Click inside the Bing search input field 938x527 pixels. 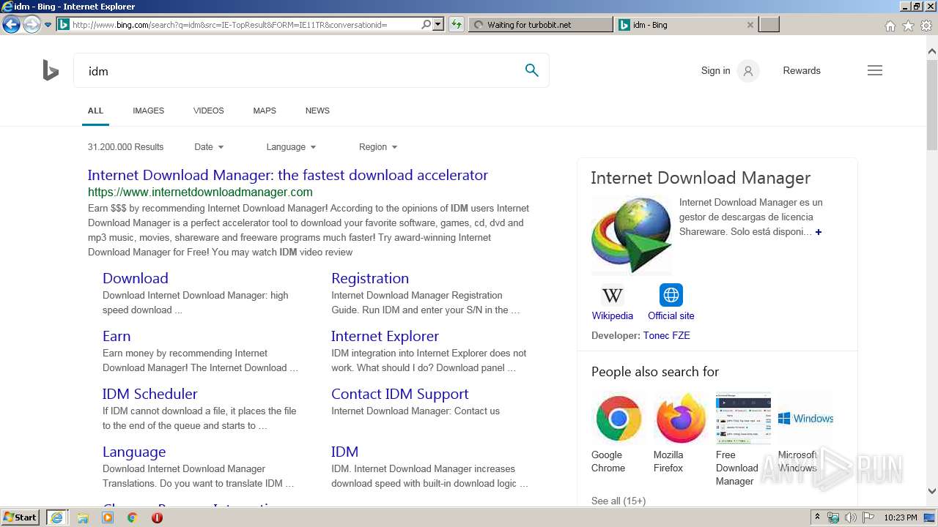point(300,71)
